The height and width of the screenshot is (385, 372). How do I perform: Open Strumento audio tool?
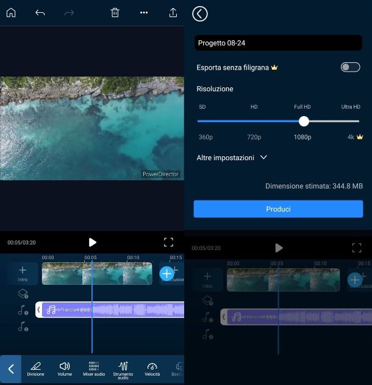[123, 370]
